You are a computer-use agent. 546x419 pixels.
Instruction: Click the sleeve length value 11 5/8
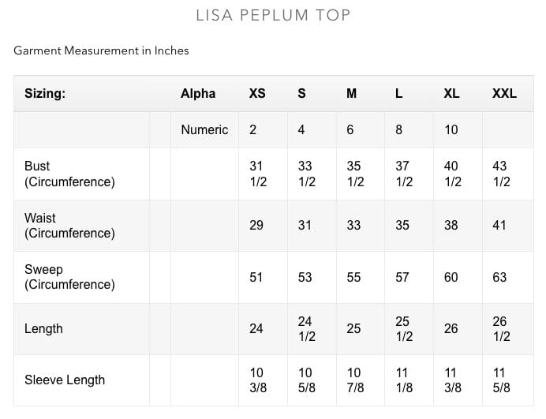(500, 380)
